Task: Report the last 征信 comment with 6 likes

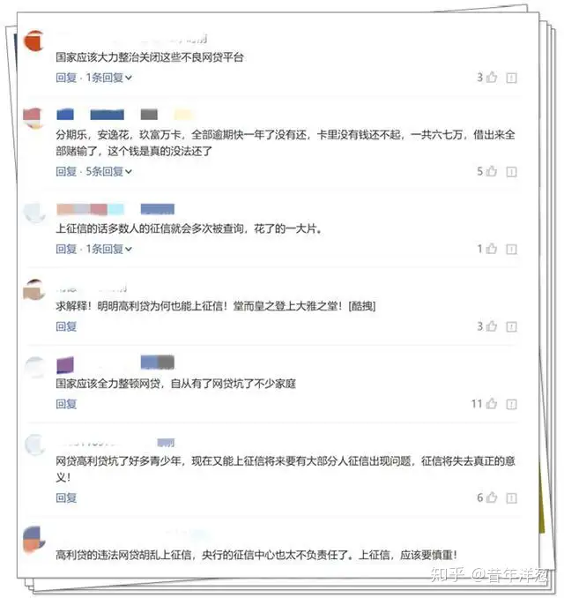Action: tap(511, 497)
